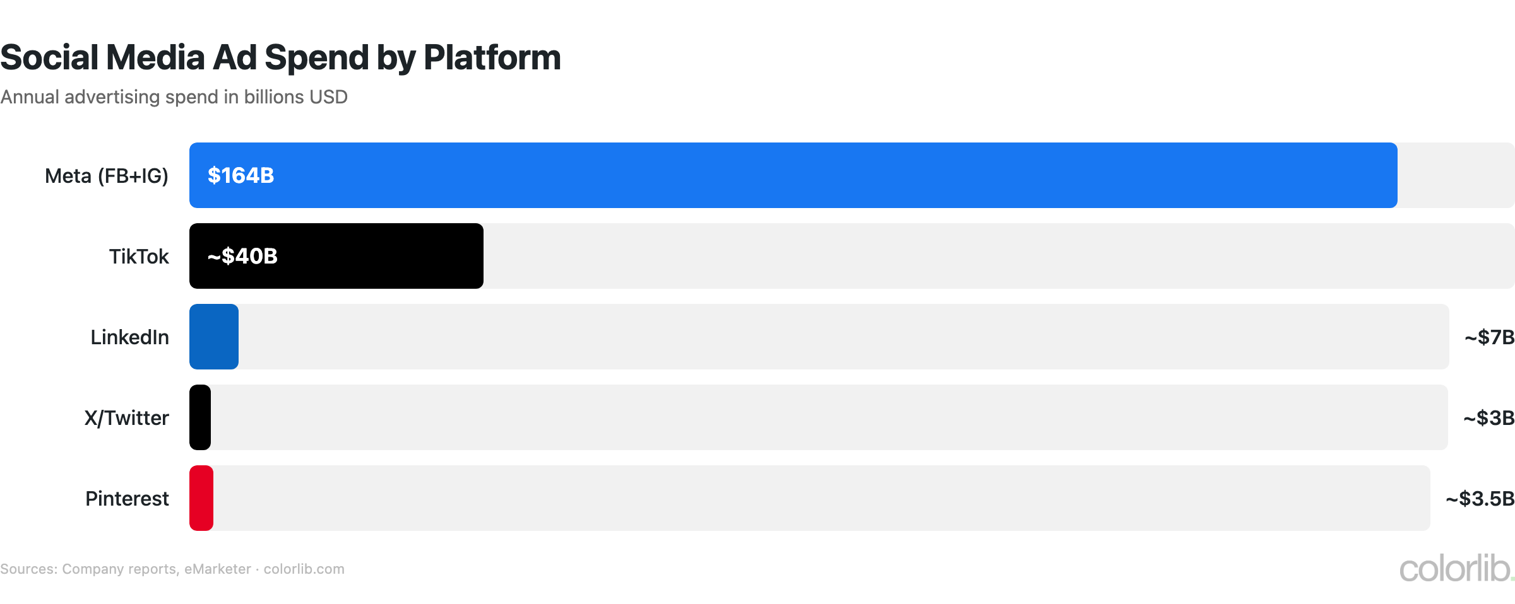The image size is (1515, 604).
Task: Click the $164B value label
Action: 241,175
